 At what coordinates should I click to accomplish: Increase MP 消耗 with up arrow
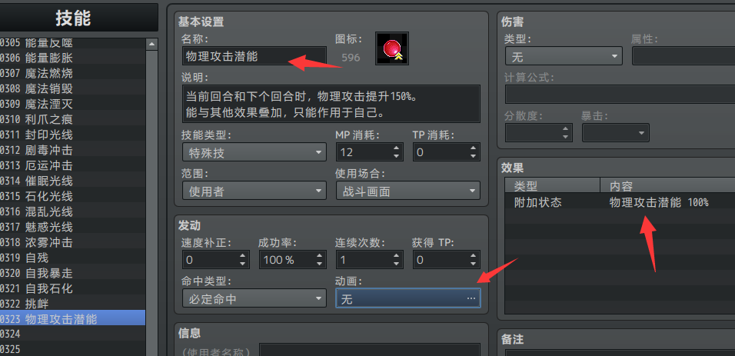coord(397,148)
